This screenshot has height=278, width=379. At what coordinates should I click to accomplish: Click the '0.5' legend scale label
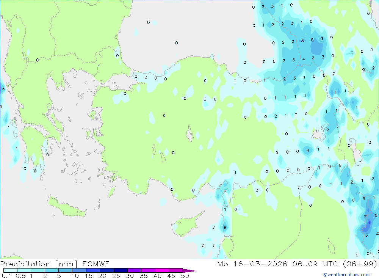coord(20,276)
